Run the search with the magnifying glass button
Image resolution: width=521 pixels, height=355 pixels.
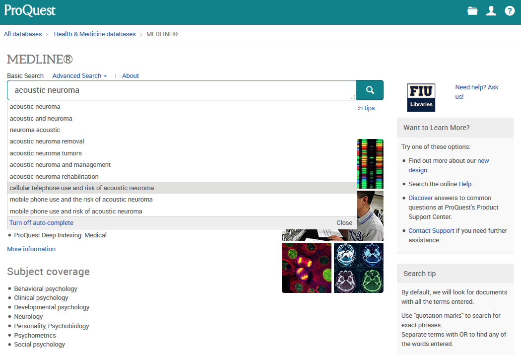[x=370, y=90]
